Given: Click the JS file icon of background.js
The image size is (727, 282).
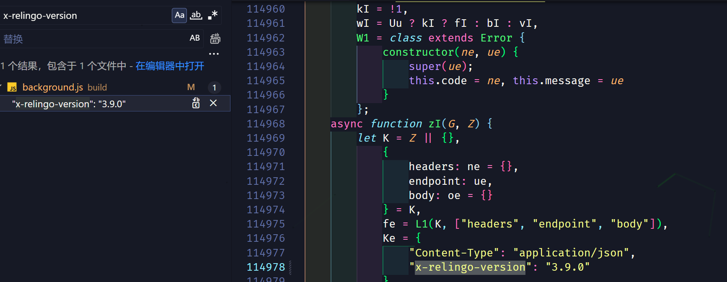Looking at the screenshot, I should click(x=13, y=87).
